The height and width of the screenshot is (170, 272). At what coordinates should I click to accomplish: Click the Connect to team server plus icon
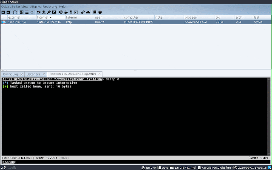click(x=3, y=12)
